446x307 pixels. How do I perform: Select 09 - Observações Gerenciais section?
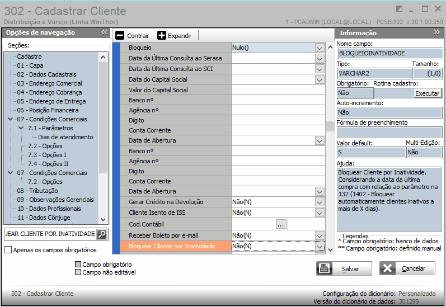[55, 200]
